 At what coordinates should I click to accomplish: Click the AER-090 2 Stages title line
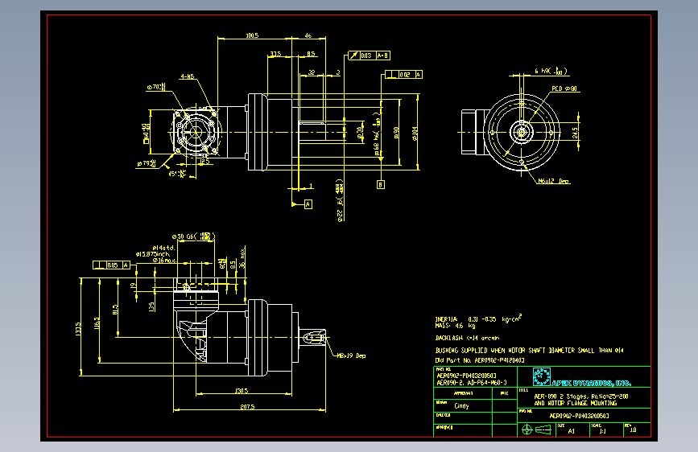coord(581,397)
